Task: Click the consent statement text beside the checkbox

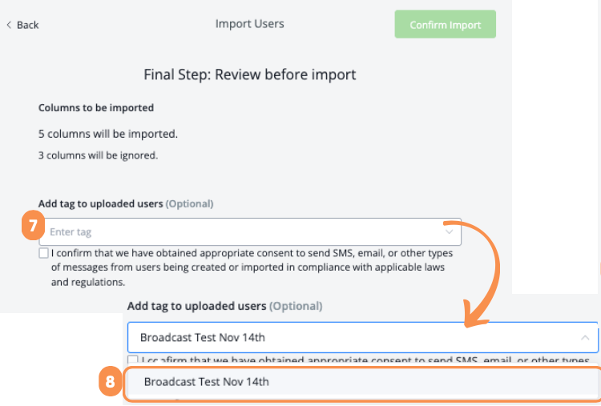Action: 248,267
